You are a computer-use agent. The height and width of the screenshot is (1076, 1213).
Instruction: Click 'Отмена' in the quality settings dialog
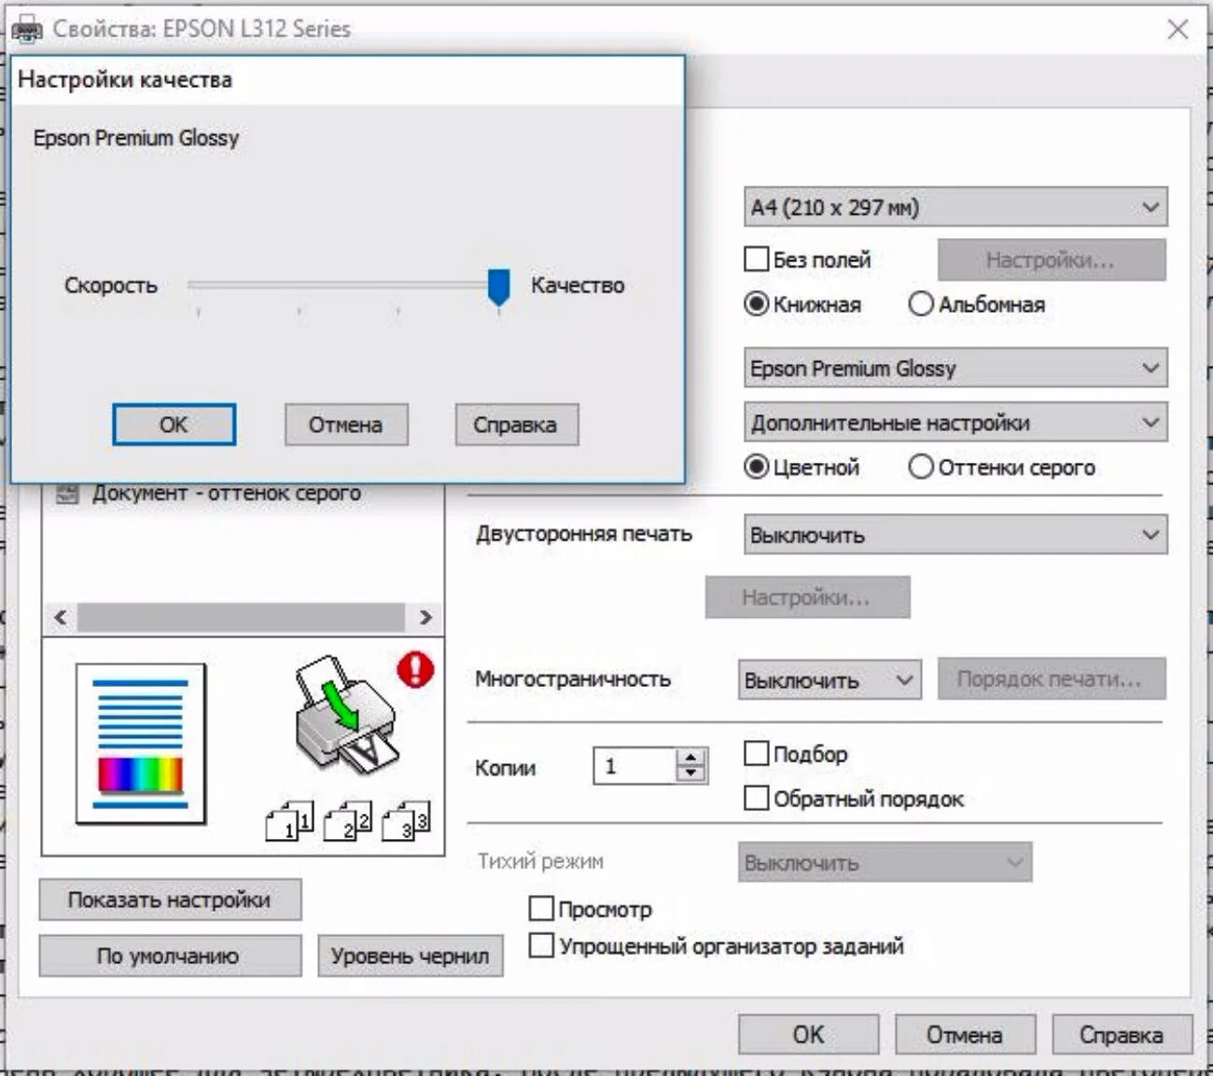click(346, 425)
